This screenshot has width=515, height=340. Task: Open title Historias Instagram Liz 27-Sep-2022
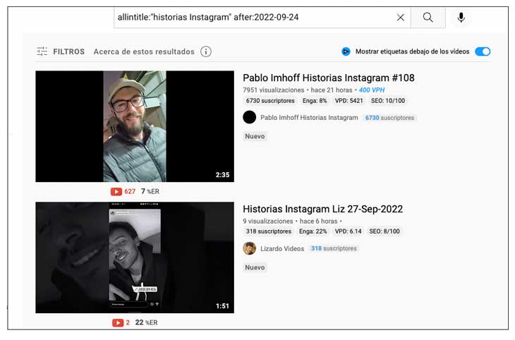[322, 209]
